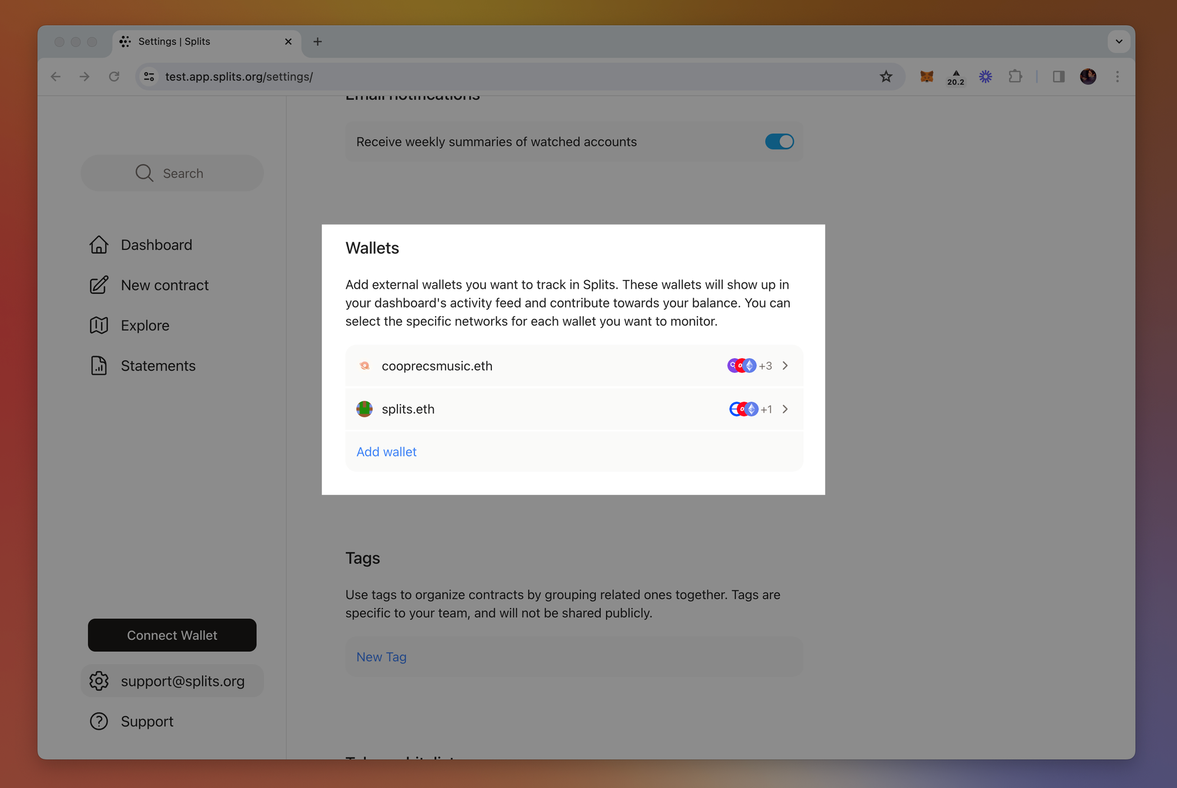Click the Statements document icon
The height and width of the screenshot is (788, 1177).
[x=99, y=366]
